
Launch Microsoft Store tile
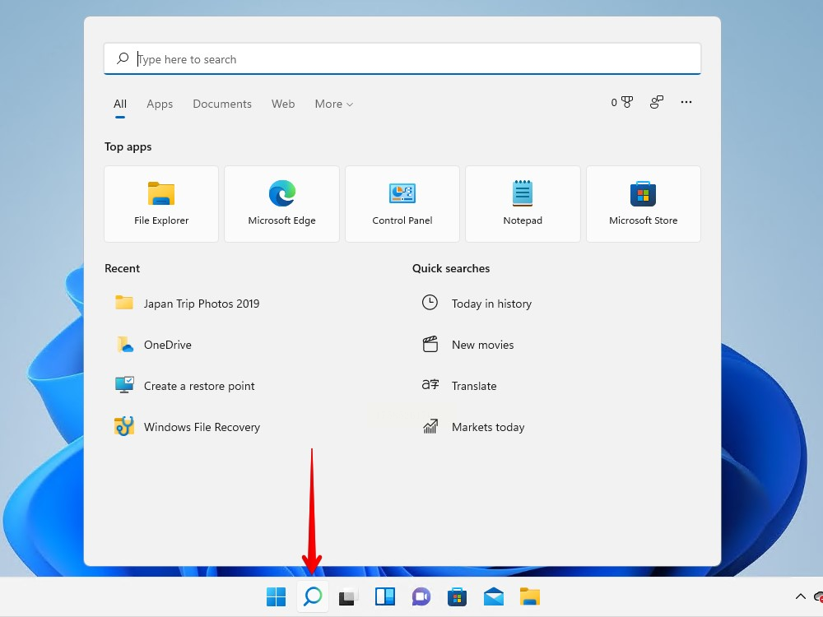coord(643,204)
